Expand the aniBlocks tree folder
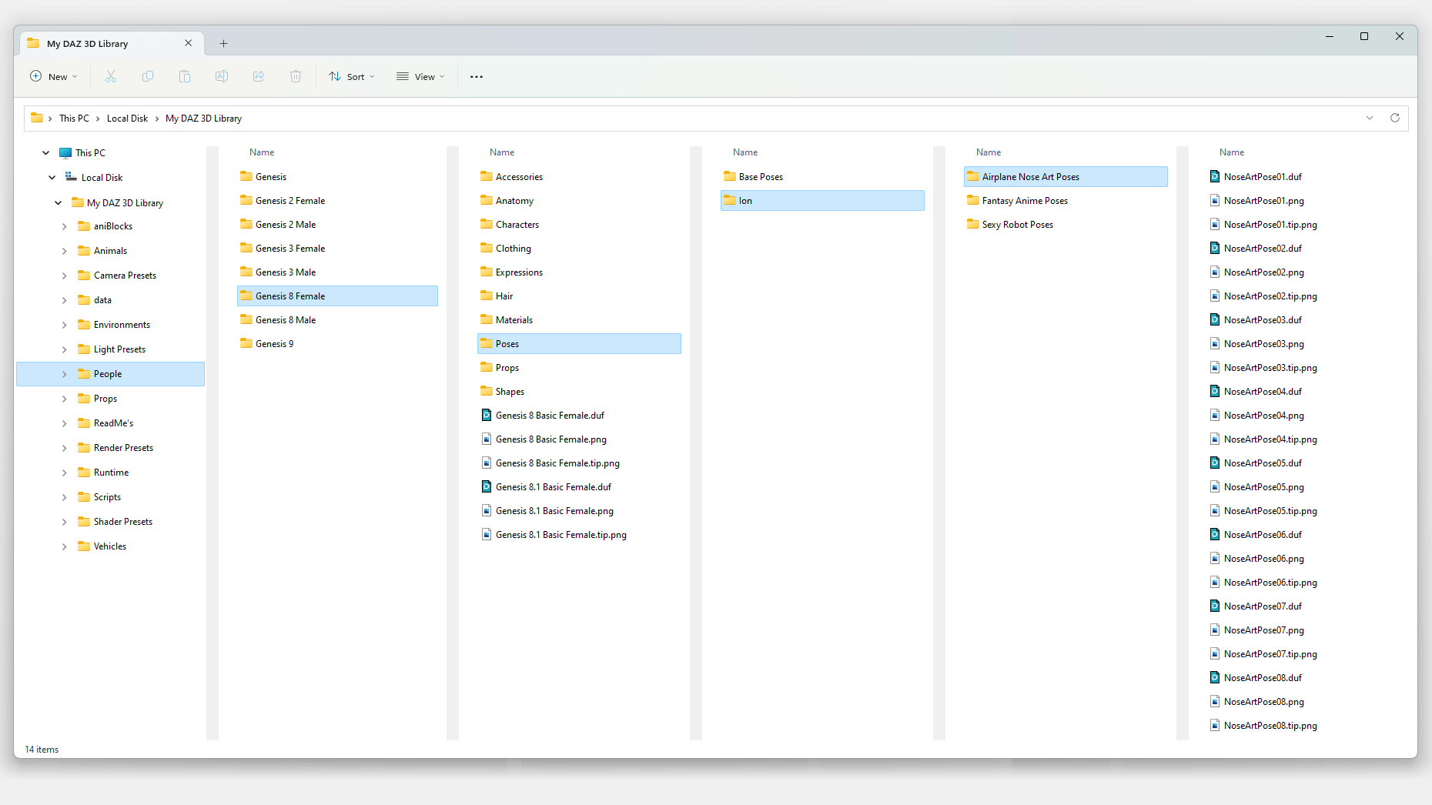Viewport: 1432px width, 805px height. [x=65, y=226]
